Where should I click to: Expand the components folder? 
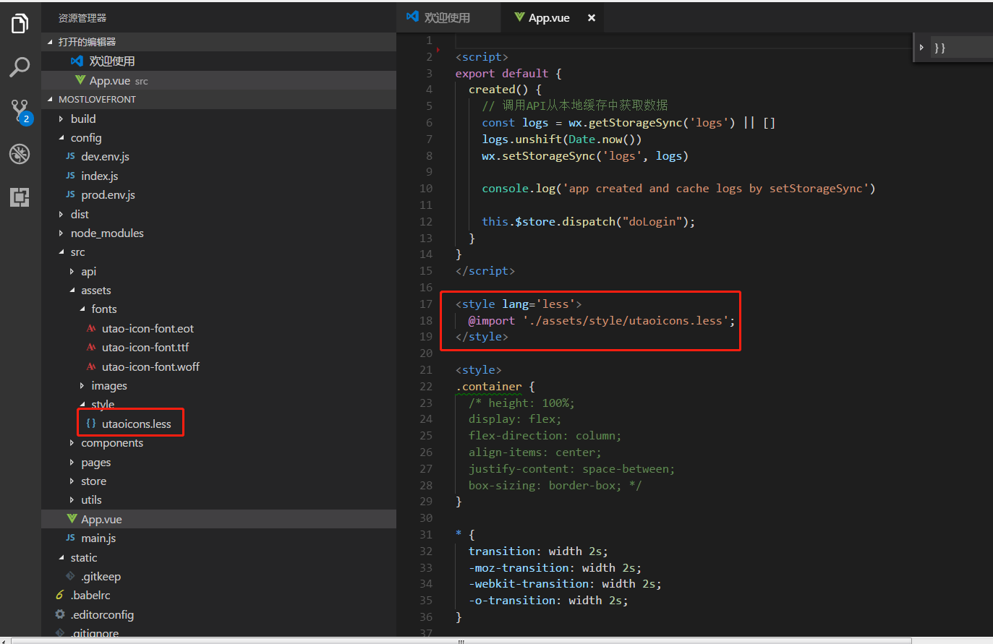click(x=72, y=442)
